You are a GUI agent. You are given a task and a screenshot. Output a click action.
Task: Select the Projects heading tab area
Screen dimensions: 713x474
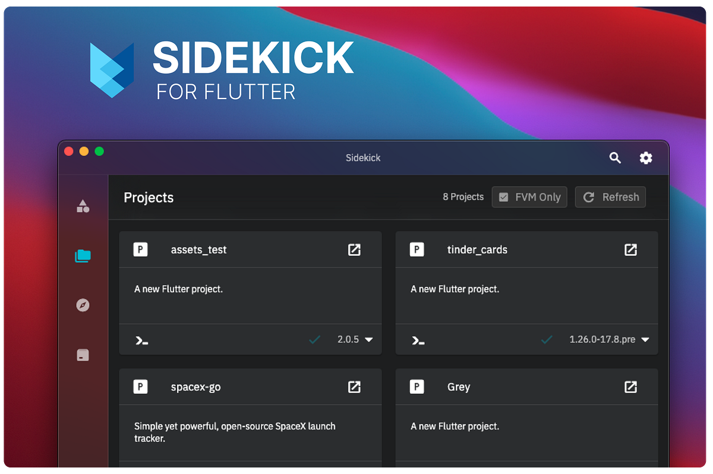[x=149, y=198]
